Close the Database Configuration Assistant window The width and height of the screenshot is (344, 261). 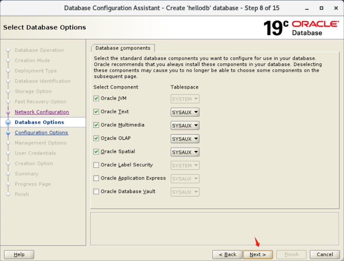336,8
